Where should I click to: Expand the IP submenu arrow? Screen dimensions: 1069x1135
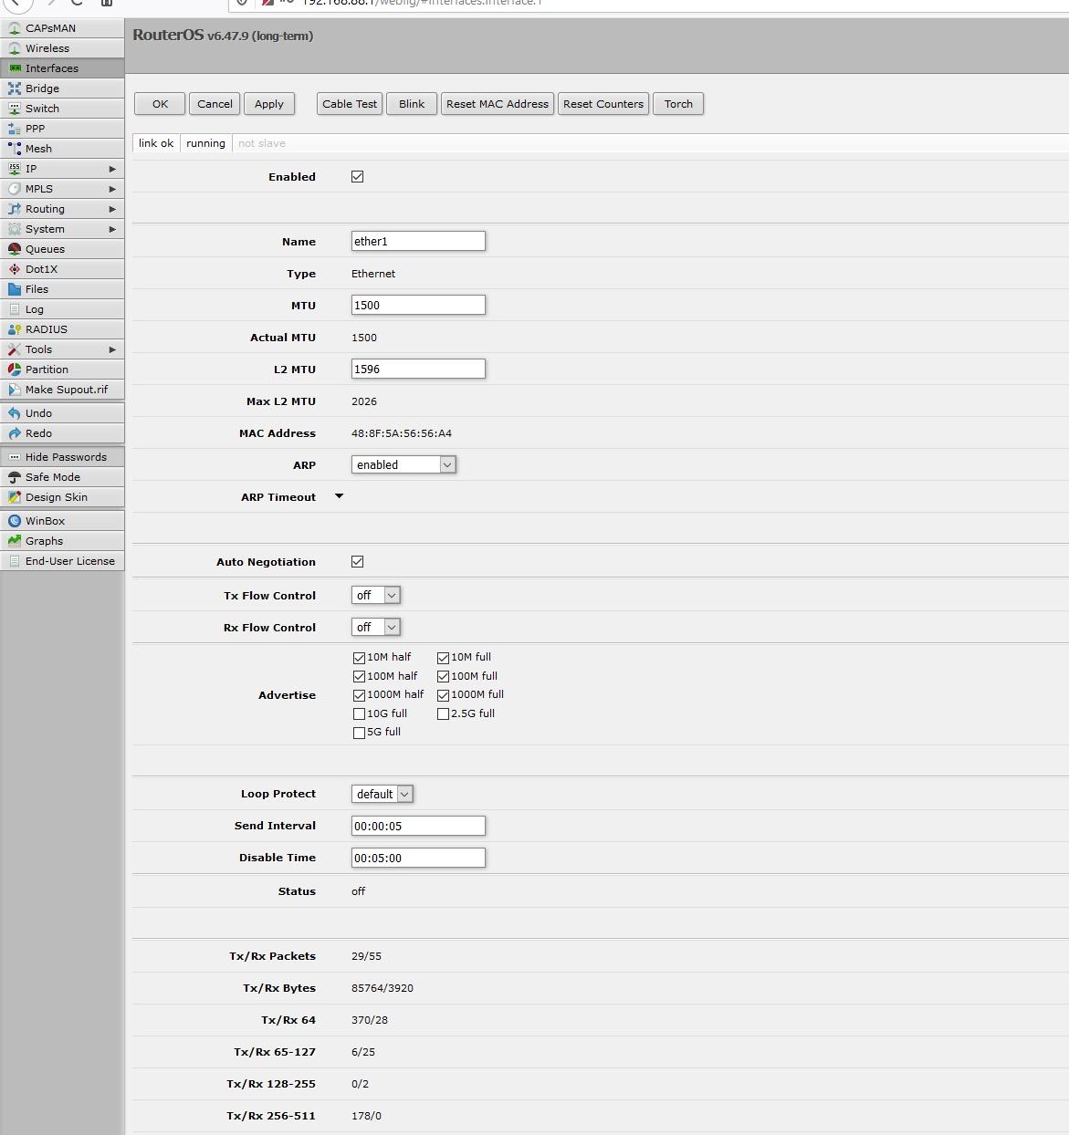pos(112,169)
